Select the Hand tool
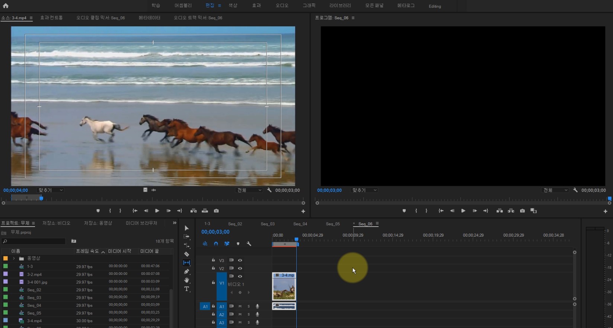The height and width of the screenshot is (328, 613). [x=186, y=280]
